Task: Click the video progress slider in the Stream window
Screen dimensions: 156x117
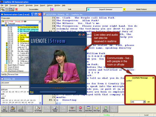Action: [x=58, y=88]
